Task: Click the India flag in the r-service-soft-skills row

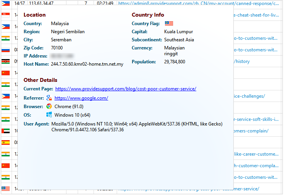Action: tap(6, 119)
